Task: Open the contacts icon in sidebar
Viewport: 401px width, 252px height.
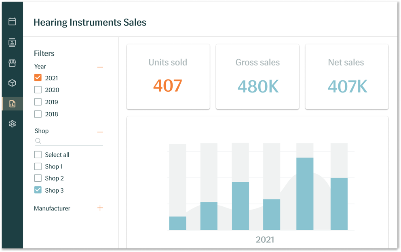Action: coord(12,42)
